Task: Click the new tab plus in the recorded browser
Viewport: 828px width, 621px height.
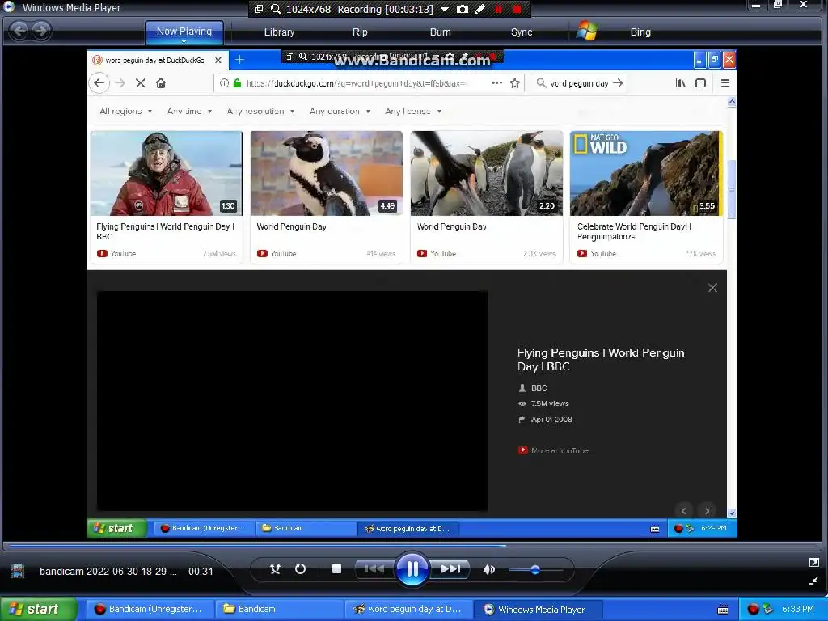Action: [x=239, y=60]
